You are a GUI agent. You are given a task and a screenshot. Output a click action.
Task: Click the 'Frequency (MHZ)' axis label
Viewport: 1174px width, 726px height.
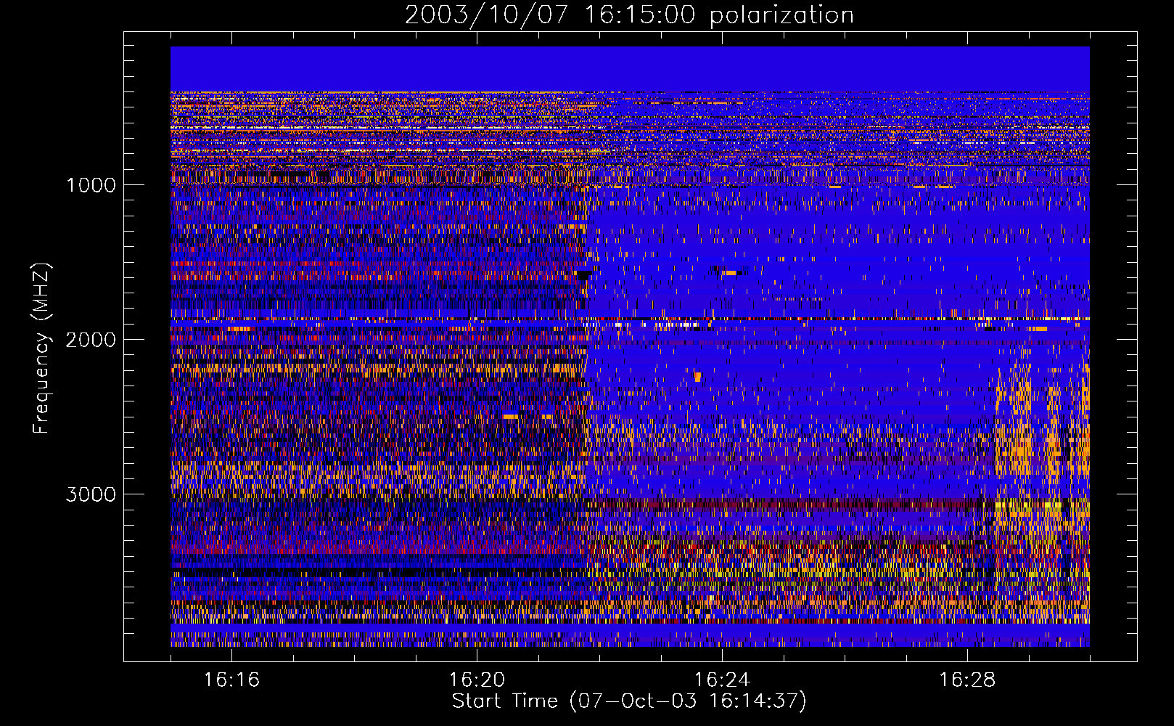[x=41, y=348]
